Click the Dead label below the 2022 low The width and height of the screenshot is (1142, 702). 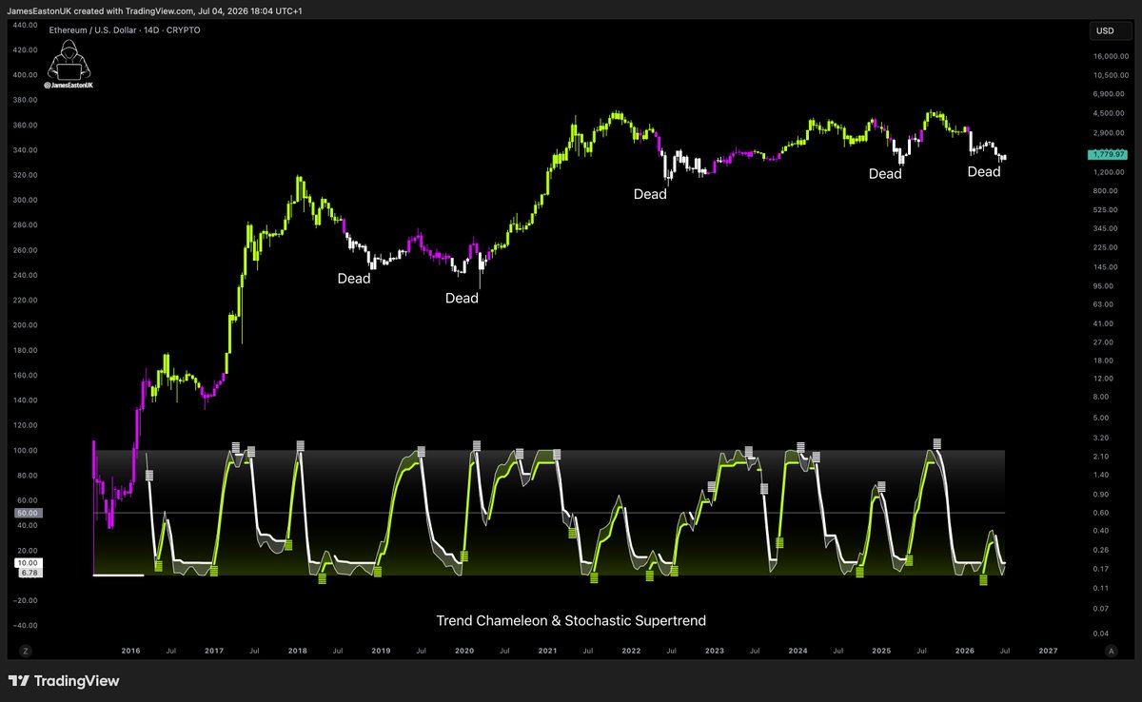651,194
